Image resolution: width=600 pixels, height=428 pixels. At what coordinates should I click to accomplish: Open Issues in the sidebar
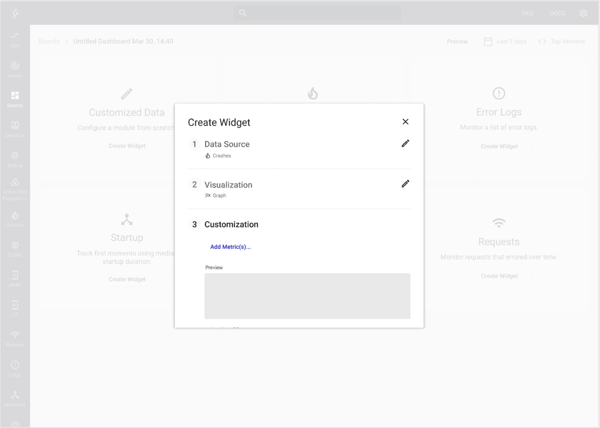pos(15,70)
